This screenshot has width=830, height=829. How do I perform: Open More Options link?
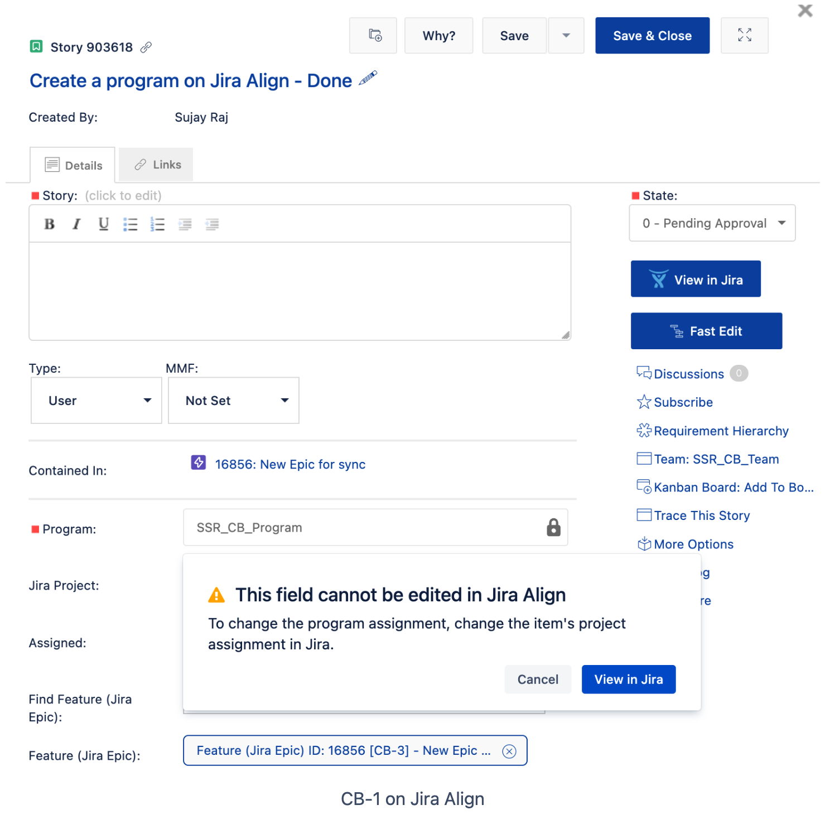click(x=685, y=544)
